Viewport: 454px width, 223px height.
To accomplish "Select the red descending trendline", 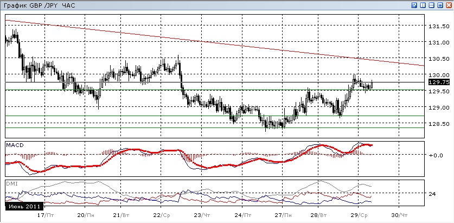I will click(214, 43).
